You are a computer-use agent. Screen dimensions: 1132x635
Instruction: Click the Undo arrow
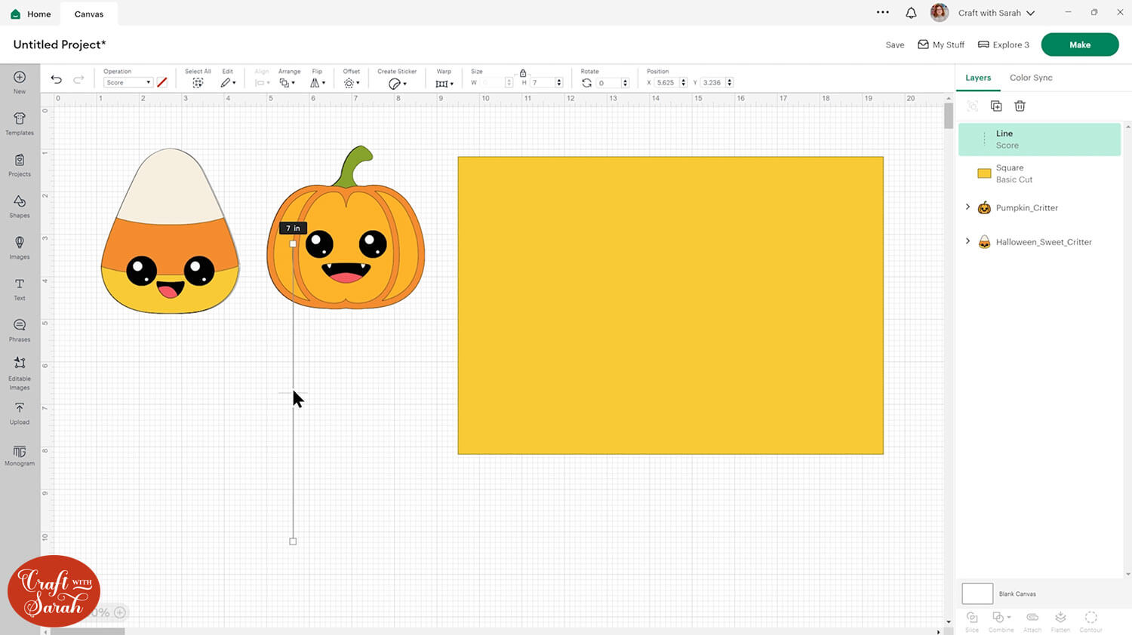(x=57, y=80)
